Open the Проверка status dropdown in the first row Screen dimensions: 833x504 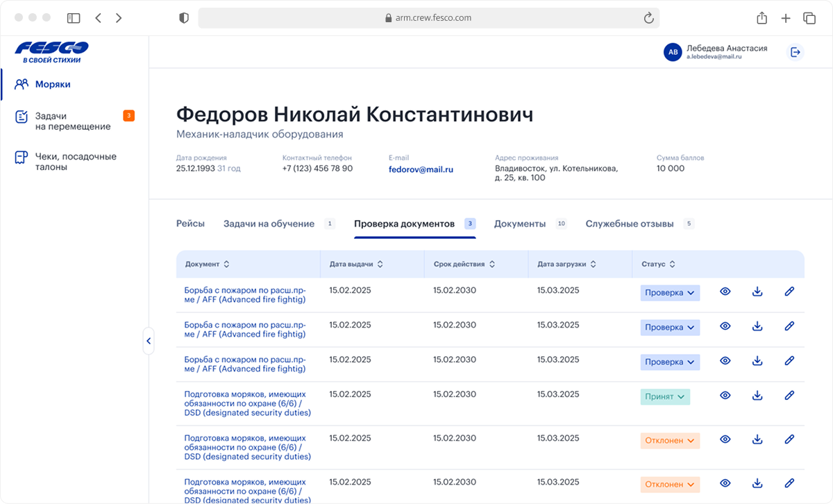669,293
